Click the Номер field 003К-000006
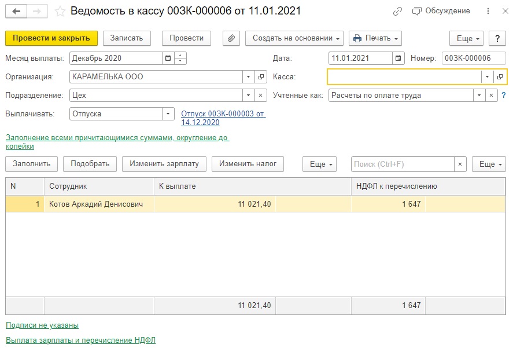 [x=474, y=58]
